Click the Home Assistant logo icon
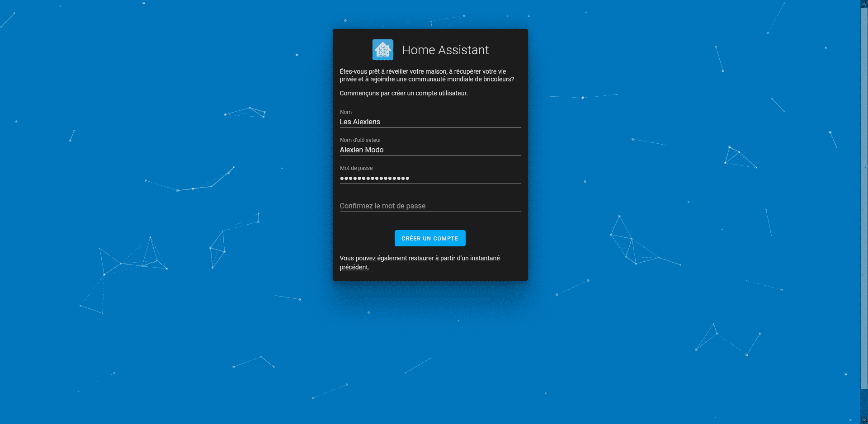The width and height of the screenshot is (868, 424). [x=382, y=50]
